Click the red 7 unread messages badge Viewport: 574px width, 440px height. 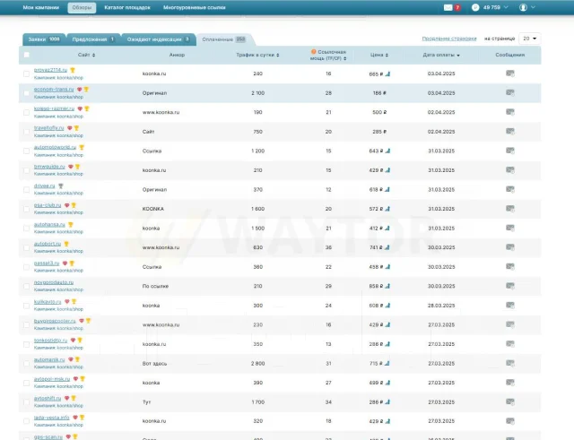pyautogui.click(x=457, y=7)
